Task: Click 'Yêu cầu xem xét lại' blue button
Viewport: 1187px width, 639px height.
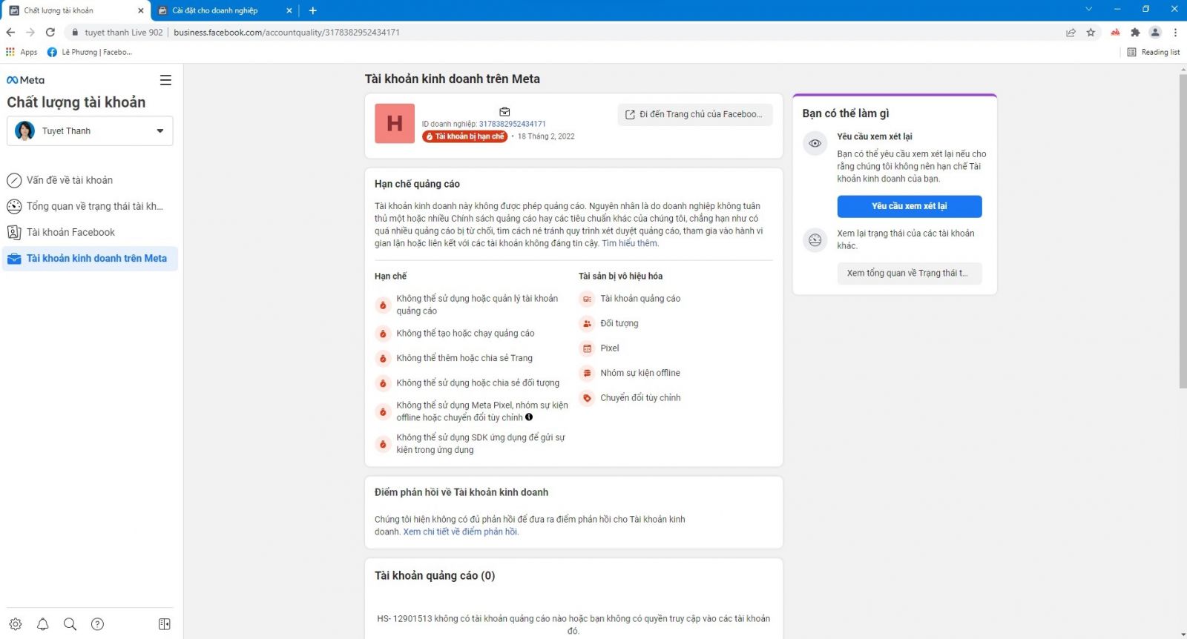Action: (910, 206)
